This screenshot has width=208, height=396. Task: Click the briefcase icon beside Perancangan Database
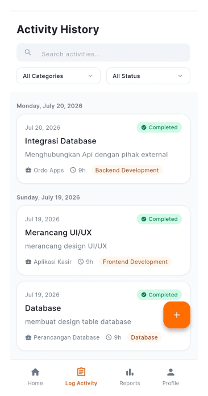[x=28, y=337]
